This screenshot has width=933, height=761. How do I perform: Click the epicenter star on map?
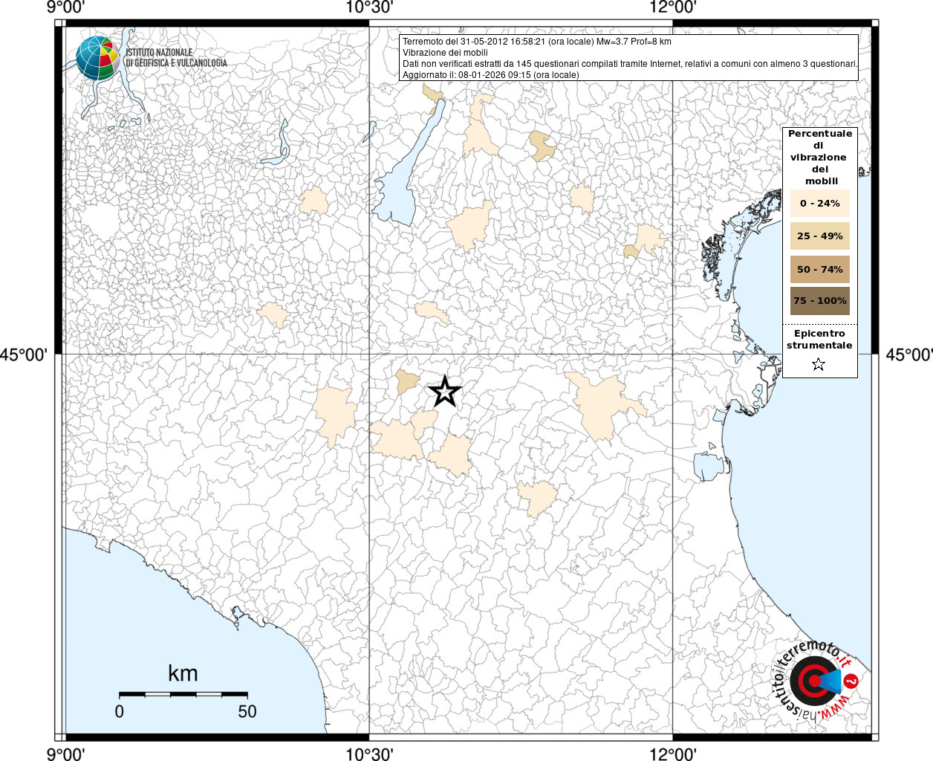tap(445, 391)
